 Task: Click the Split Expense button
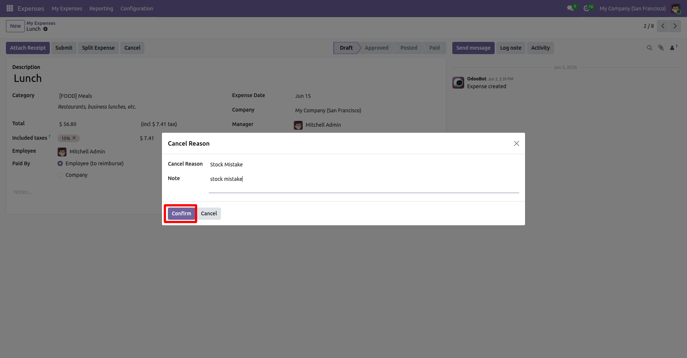(x=98, y=48)
